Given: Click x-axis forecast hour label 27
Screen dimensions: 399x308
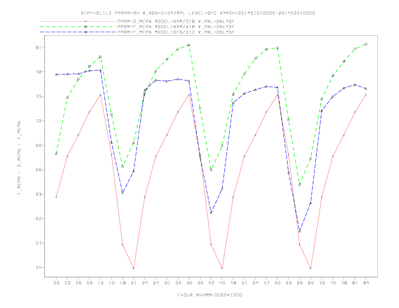Looking at the screenshot, I should coord(156,283).
